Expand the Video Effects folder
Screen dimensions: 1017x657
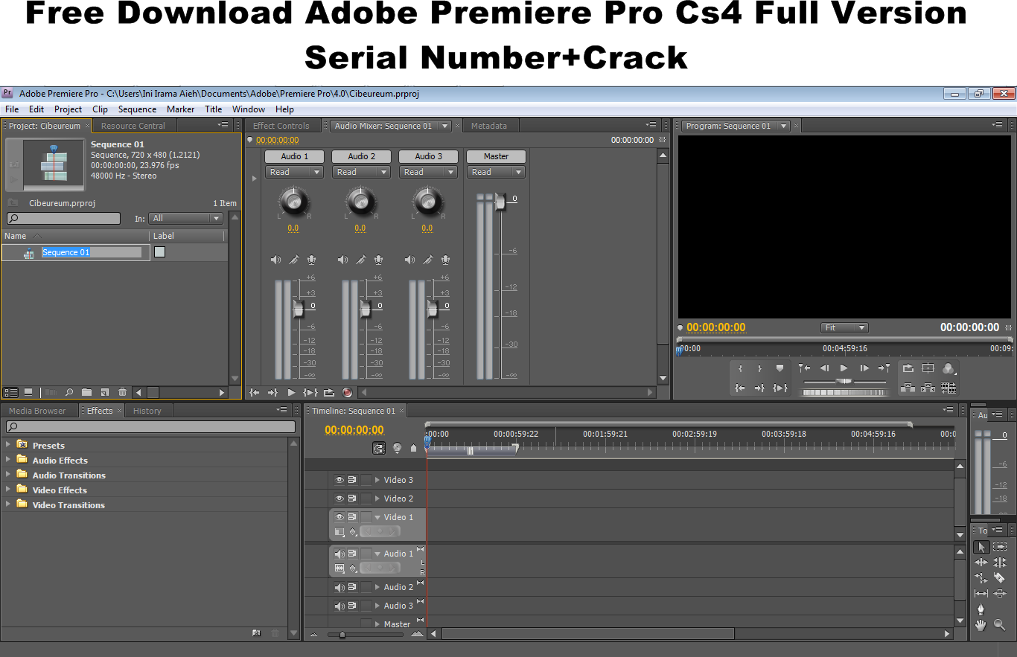(8, 490)
